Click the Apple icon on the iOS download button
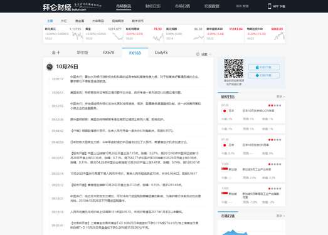The width and height of the screenshot is (328, 235). [257, 67]
